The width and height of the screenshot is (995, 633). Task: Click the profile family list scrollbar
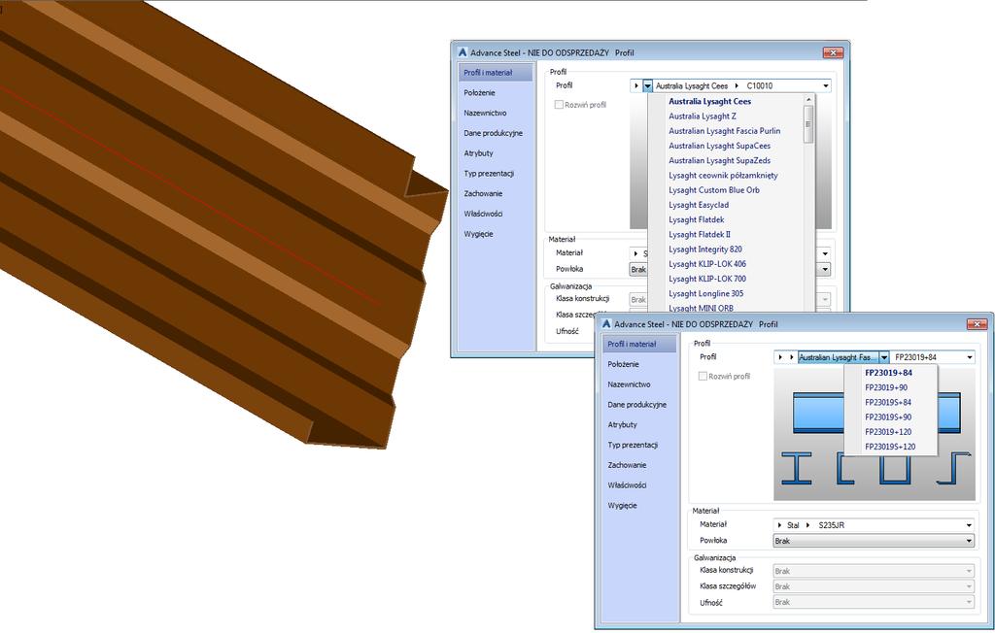807,123
